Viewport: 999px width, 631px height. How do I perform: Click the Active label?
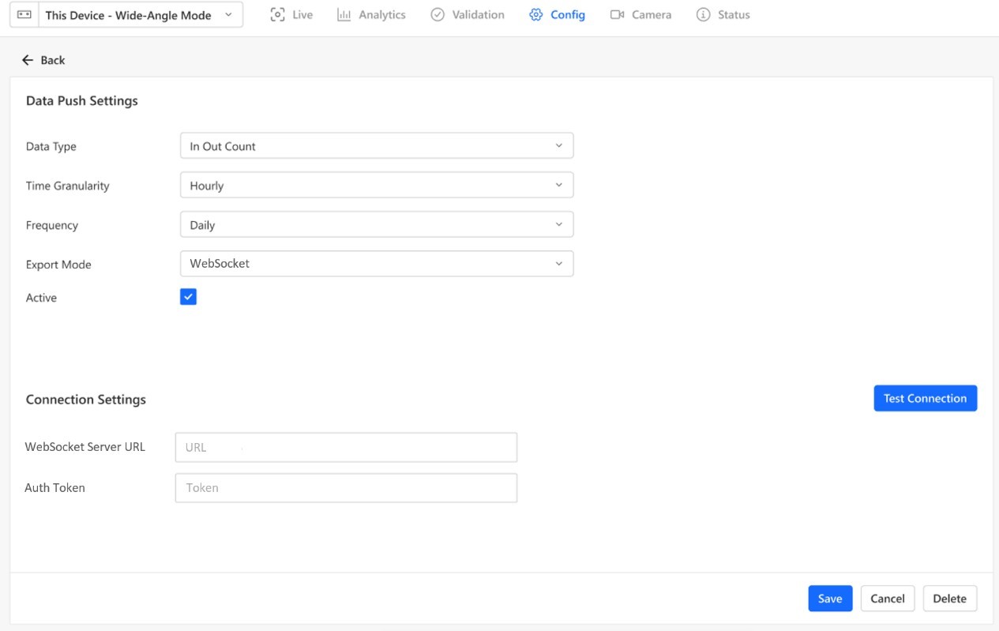pyautogui.click(x=41, y=298)
